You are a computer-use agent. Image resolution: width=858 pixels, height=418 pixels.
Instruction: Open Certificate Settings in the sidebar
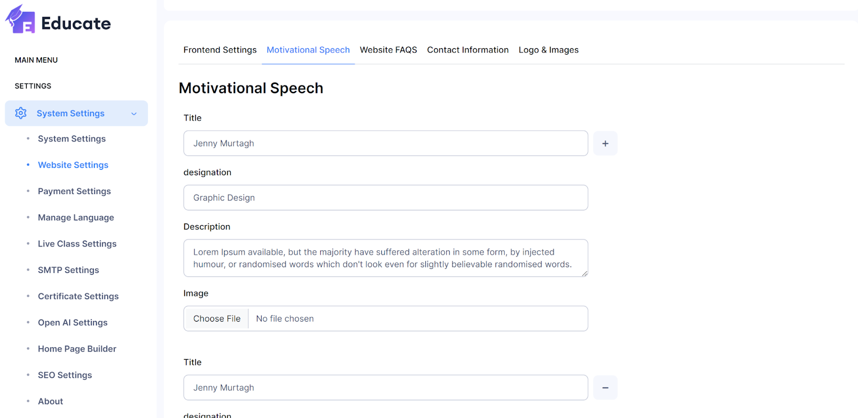[78, 296]
